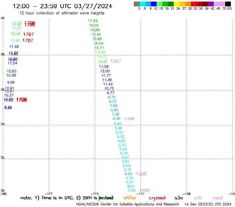Select the reading 11.36
This screenshot has height=207, width=235.
pos(107,80)
